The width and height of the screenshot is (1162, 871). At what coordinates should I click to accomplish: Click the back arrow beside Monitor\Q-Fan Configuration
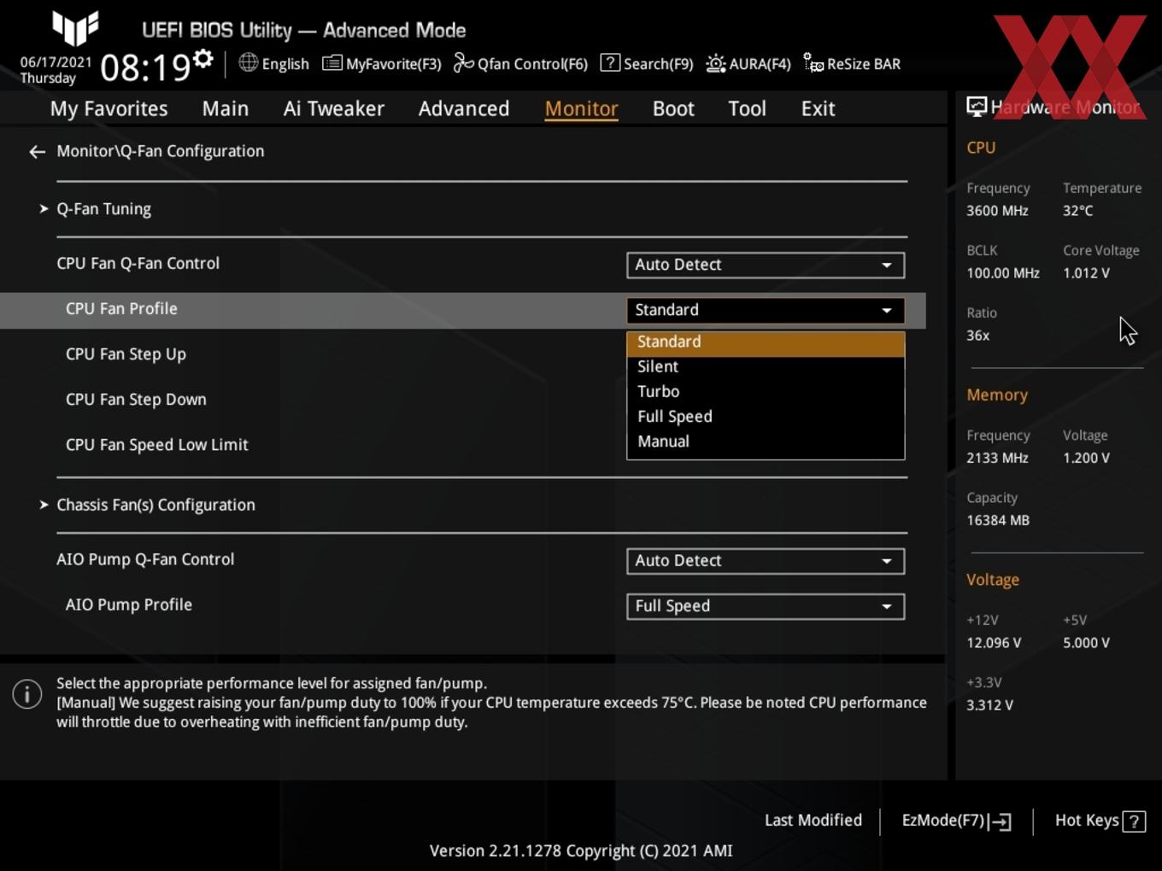37,151
